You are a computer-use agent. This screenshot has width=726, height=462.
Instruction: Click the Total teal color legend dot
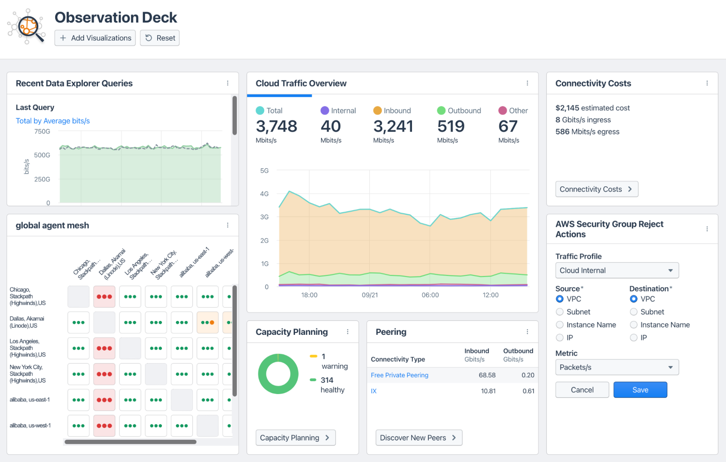(x=260, y=110)
